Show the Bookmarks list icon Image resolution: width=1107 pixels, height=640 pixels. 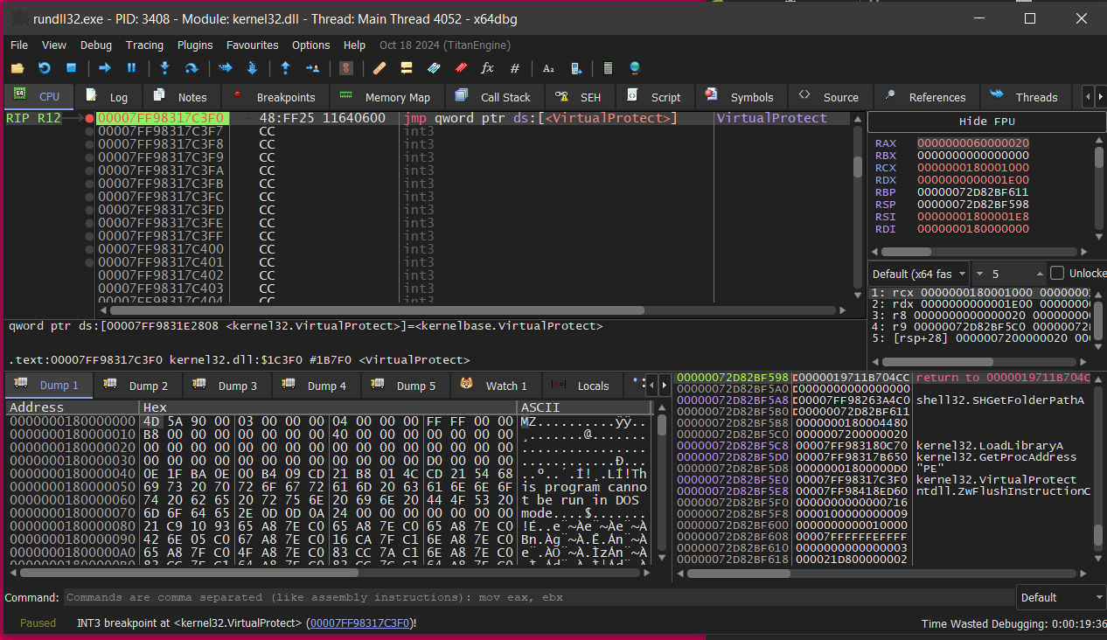tap(461, 68)
